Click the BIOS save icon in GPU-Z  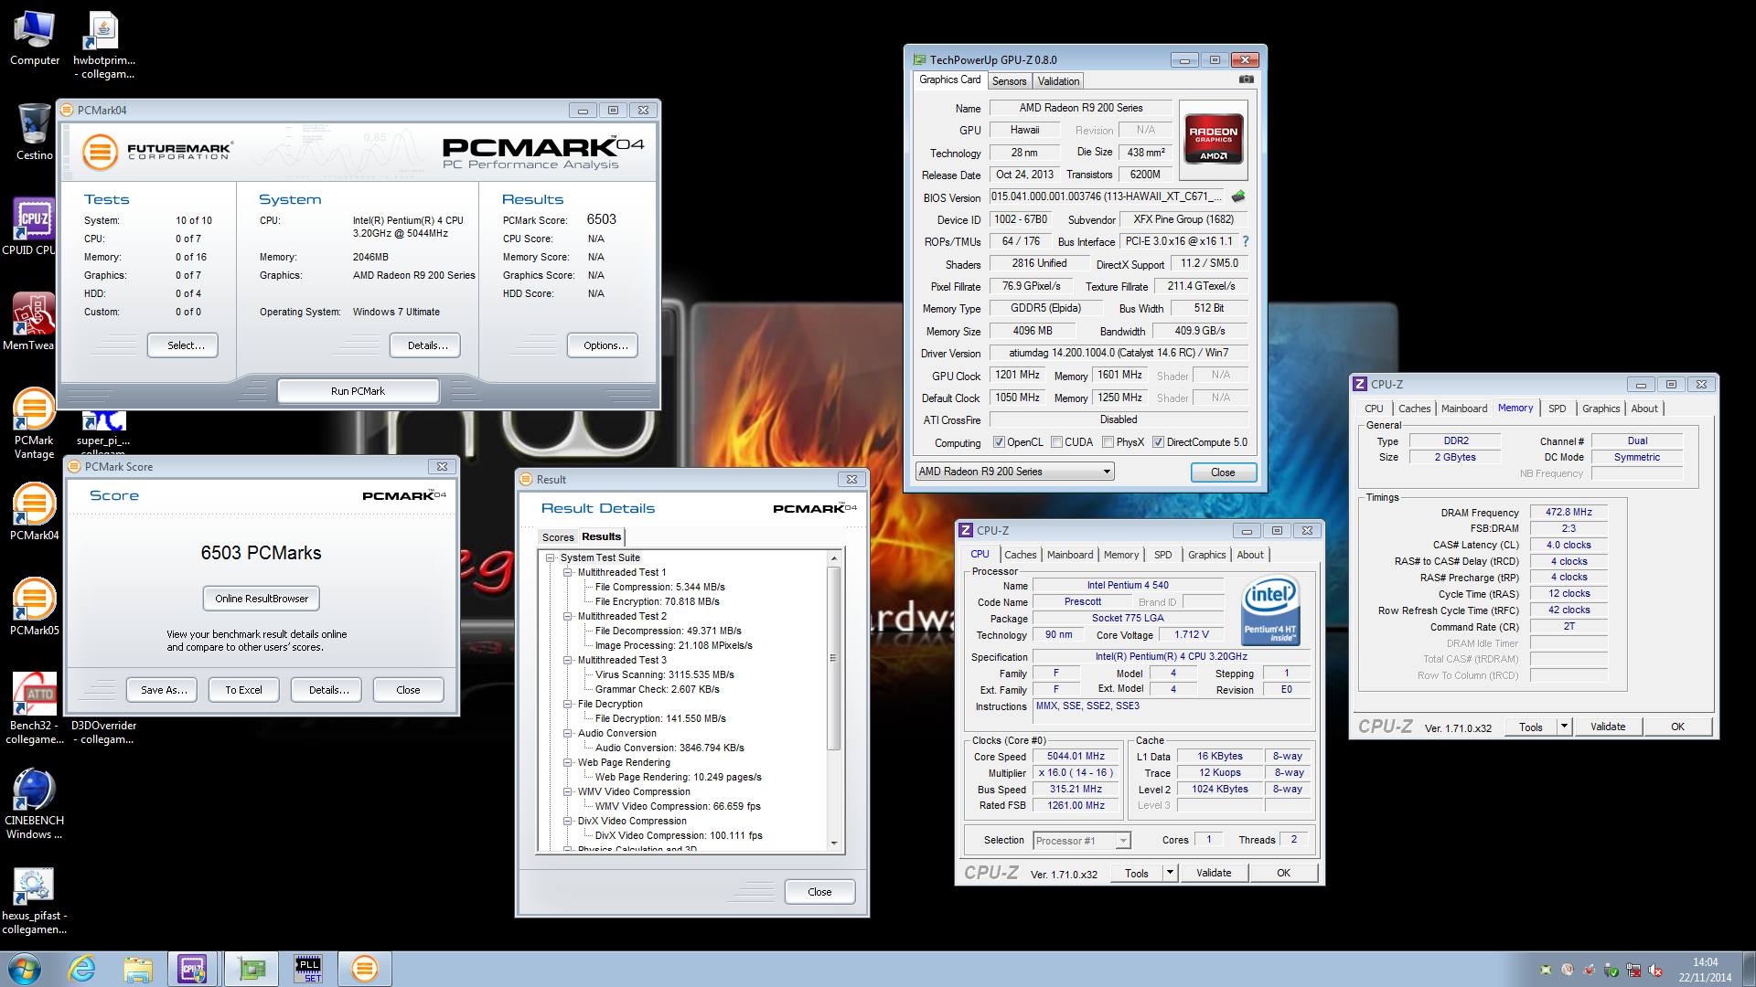coord(1238,196)
